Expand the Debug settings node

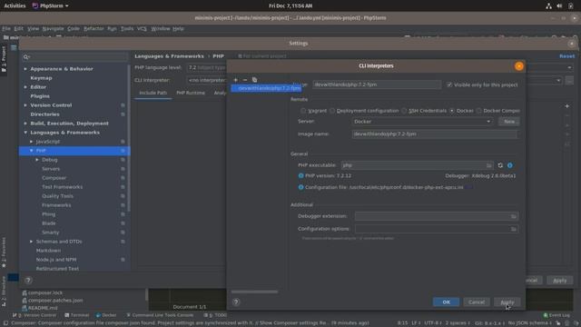(x=37, y=160)
